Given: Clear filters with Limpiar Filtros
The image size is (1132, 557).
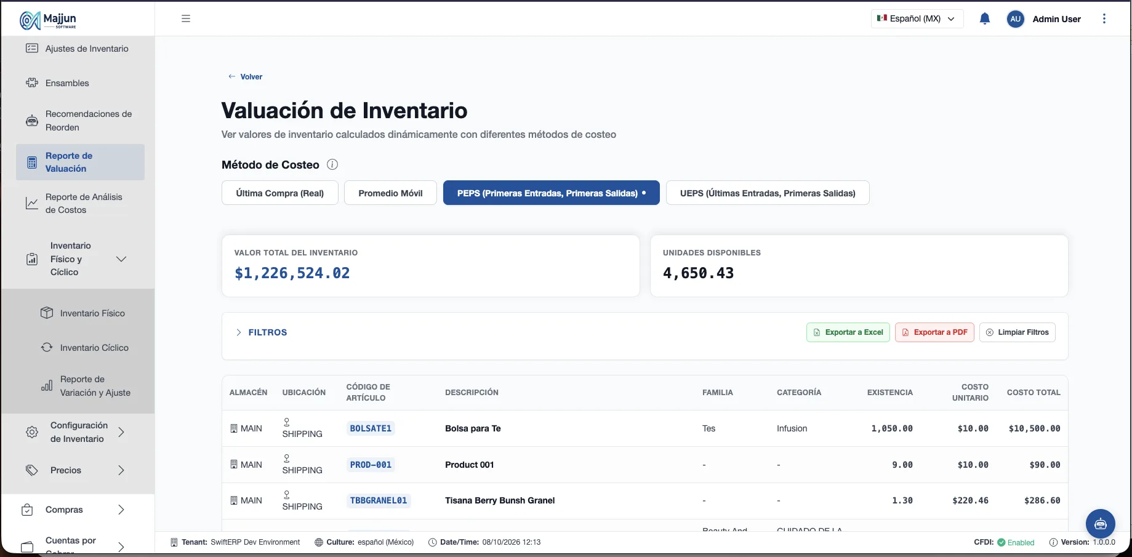Looking at the screenshot, I should [1018, 332].
